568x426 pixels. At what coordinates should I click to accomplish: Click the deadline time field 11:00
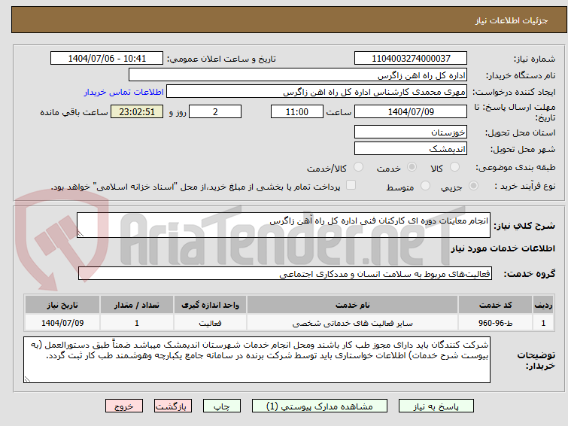pyautogui.click(x=297, y=111)
